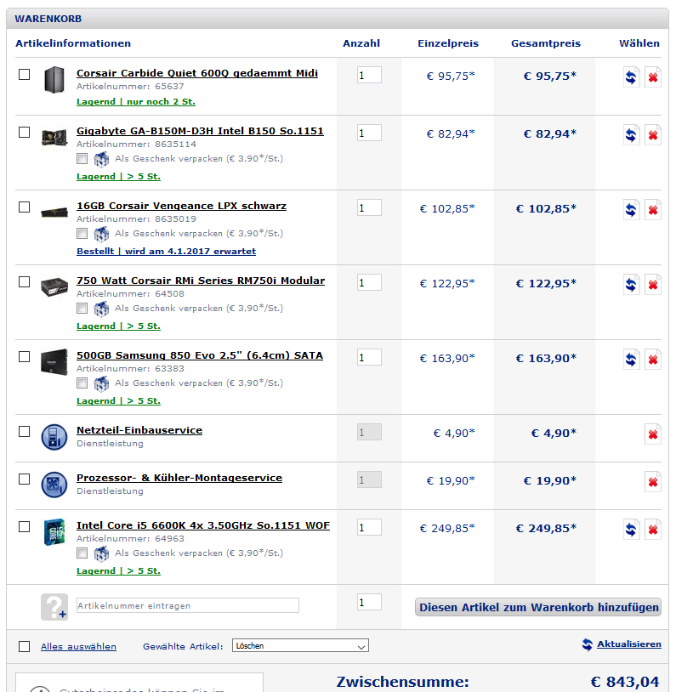Select the Corsair Carbide Quiet 600Q row checkbox
The width and height of the screenshot is (676, 692).
25,74
